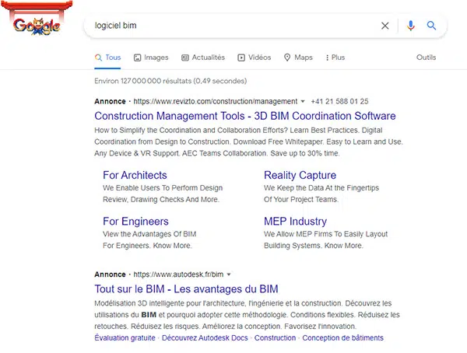The width and height of the screenshot is (467, 353).
Task: Click the 'Annonce' label on Autodesk ad
Action: point(110,274)
